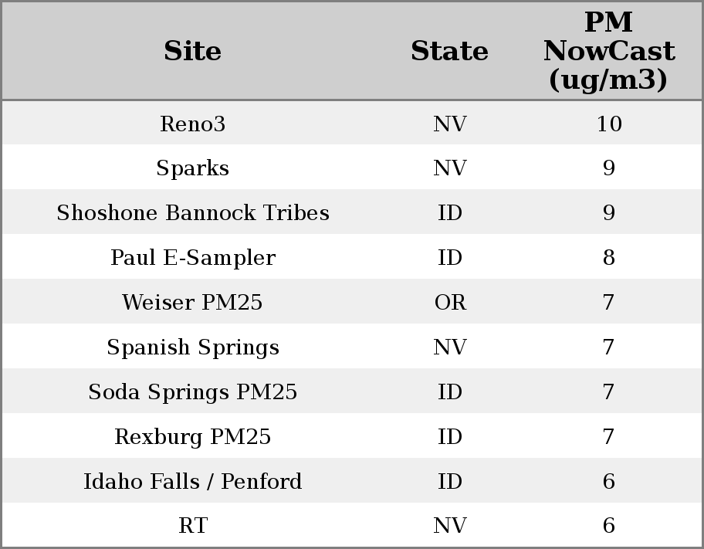
Task: Click the ID state cell for Rexburg
Action: coord(449,437)
